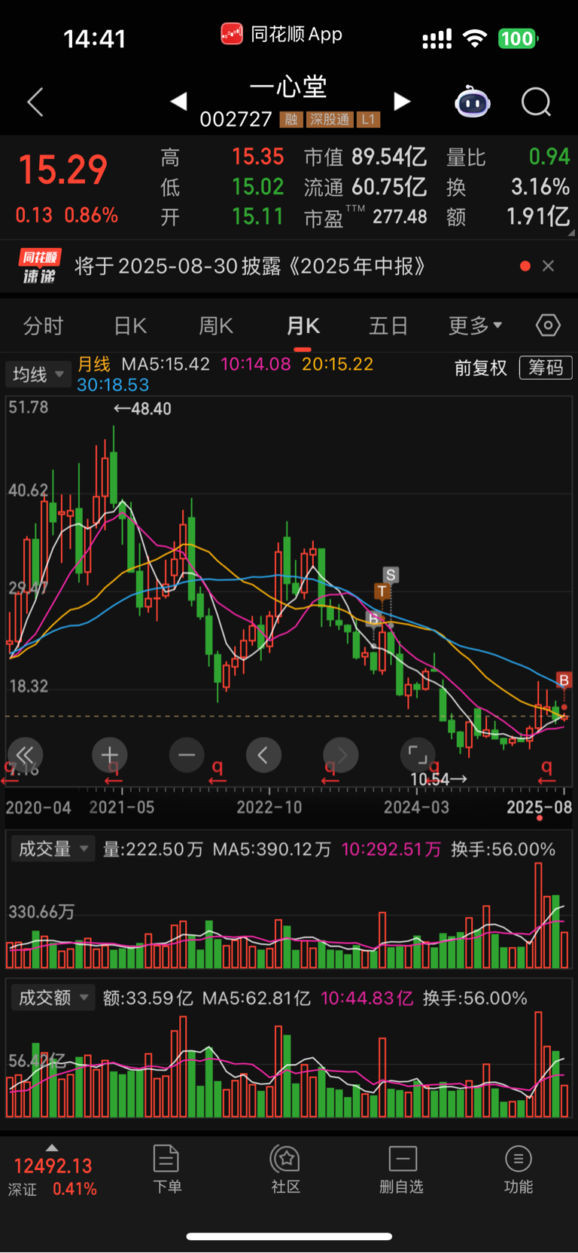This screenshot has width=578, height=1253.
Task: Tap the 深股通 tag
Action: (330, 119)
